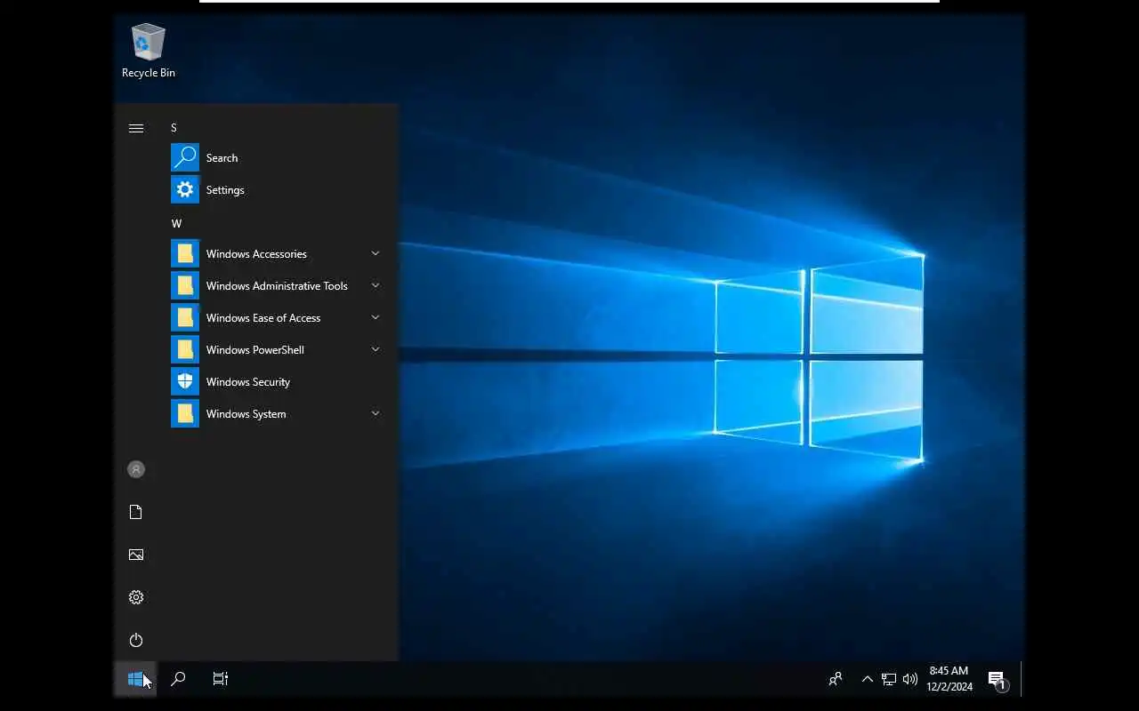Open Pictures from Start sidebar

click(136, 555)
